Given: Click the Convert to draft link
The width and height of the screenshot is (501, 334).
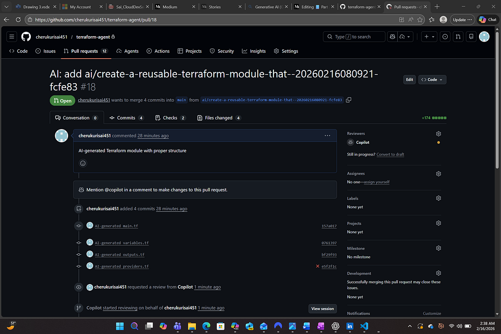Looking at the screenshot, I should (390, 155).
